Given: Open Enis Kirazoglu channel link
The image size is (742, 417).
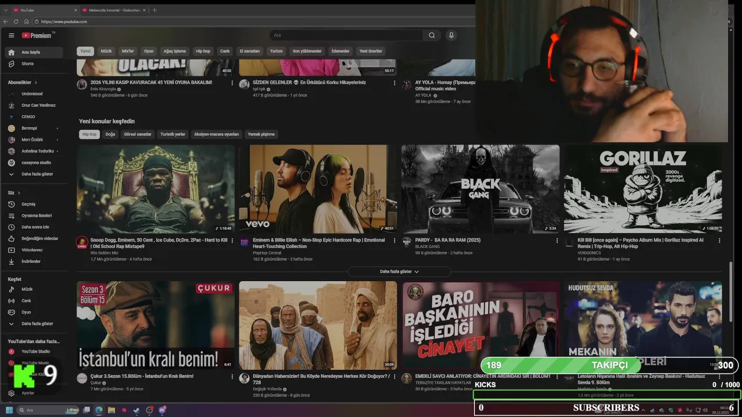Looking at the screenshot, I should [x=104, y=89].
